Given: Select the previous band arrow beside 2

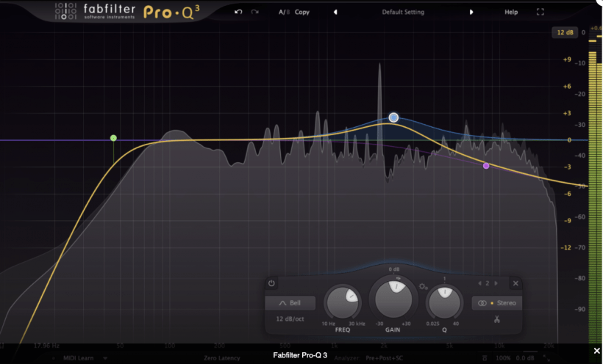Looking at the screenshot, I should pos(479,283).
